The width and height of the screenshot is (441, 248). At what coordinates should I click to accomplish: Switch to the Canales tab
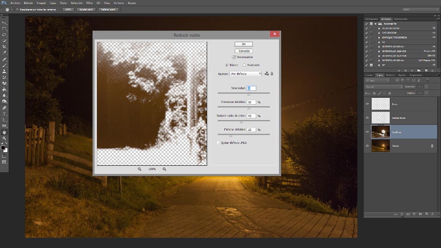click(369, 75)
